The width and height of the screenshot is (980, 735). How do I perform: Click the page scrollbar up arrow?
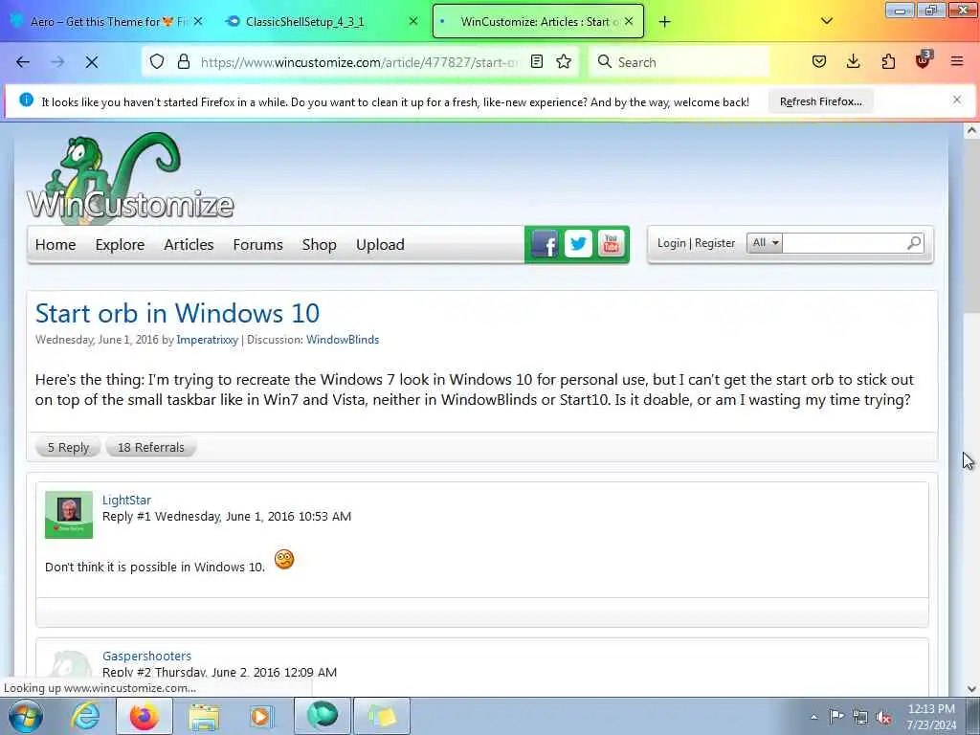click(x=971, y=130)
